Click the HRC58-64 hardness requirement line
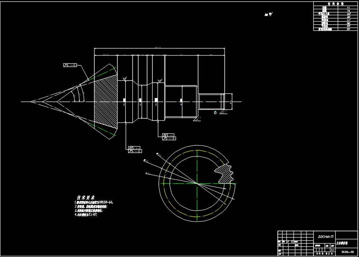The height and width of the screenshot is (257, 359). coord(94,202)
